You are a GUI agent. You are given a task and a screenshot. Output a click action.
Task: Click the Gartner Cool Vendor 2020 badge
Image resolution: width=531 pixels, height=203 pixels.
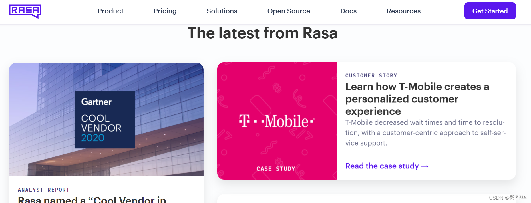click(104, 119)
